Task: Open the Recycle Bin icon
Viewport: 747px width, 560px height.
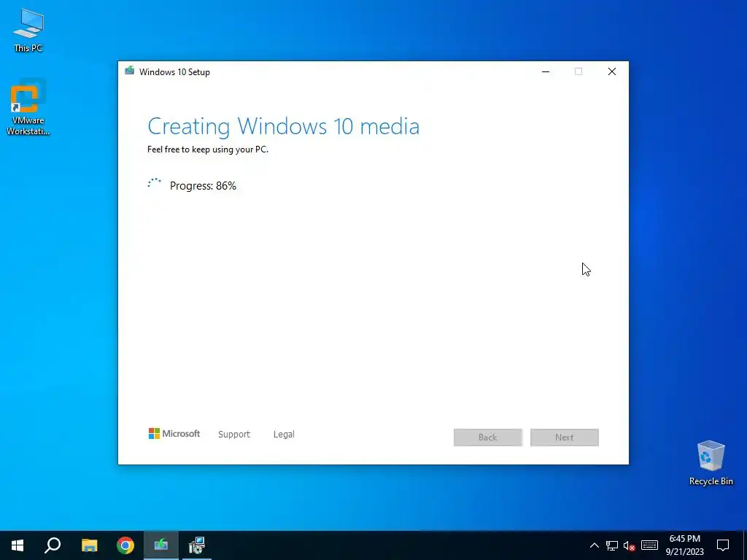Action: click(711, 463)
